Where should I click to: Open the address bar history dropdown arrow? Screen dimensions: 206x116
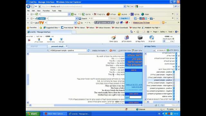(125, 6)
